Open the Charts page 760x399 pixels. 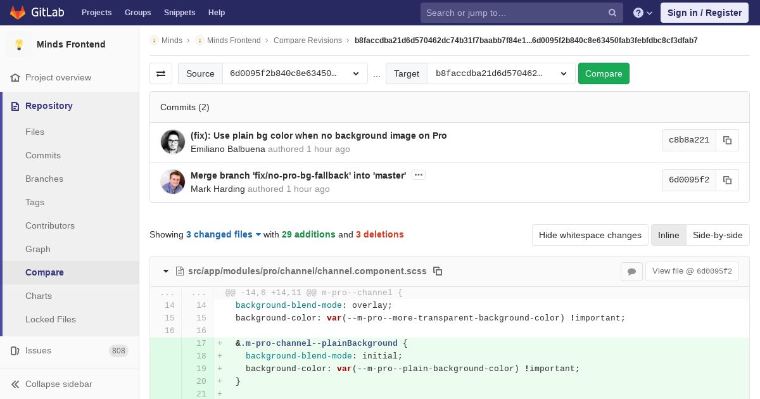(x=39, y=296)
